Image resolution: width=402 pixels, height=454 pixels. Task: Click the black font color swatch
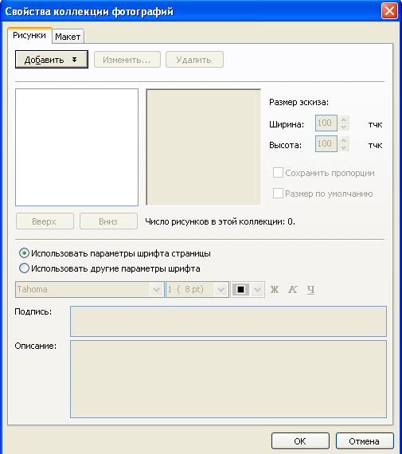(x=240, y=289)
